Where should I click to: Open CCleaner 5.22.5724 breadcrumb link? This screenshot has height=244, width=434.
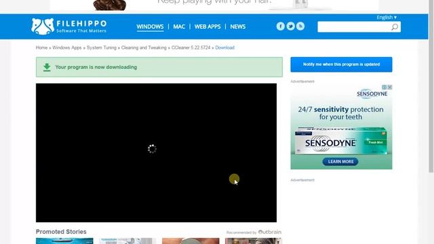point(191,47)
